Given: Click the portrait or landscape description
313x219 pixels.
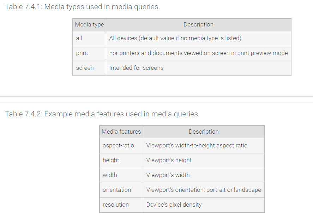Looking at the screenshot, I should click(x=204, y=190).
